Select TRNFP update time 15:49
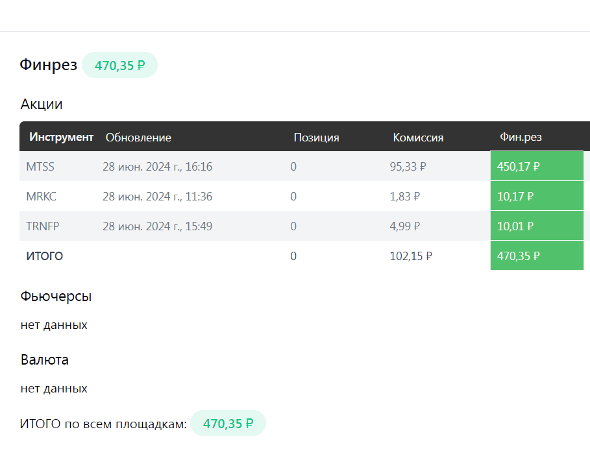 point(157,226)
